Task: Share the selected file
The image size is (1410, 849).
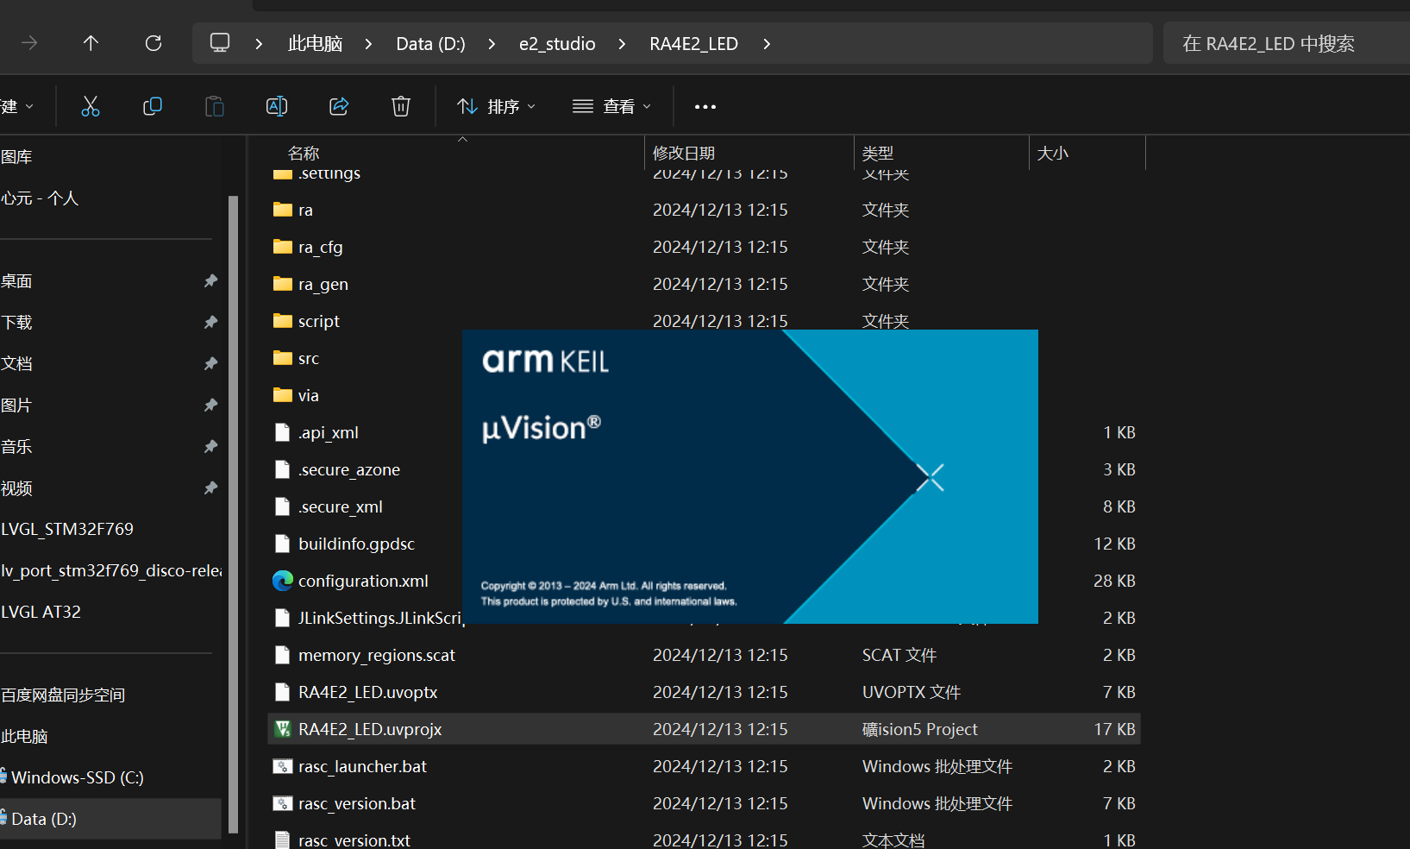Action: click(x=339, y=106)
